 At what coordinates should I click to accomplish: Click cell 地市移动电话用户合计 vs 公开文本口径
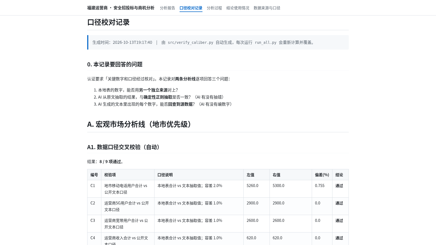coord(128,189)
